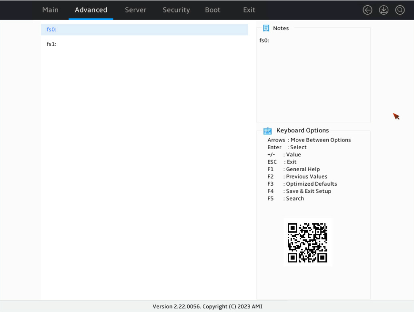The height and width of the screenshot is (312, 414).
Task: Open the Boot tab
Action: pos(212,10)
